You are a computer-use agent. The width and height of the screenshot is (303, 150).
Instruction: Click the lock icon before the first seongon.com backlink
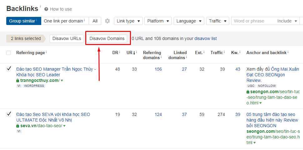click(x=248, y=92)
